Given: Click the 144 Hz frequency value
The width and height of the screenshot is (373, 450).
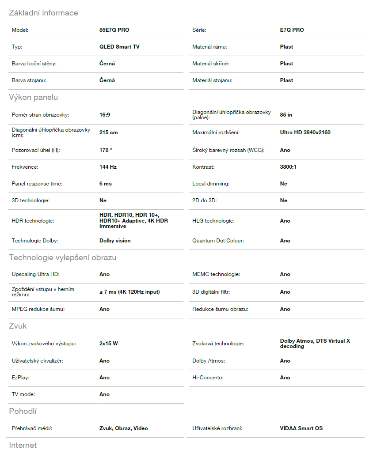Looking at the screenshot, I should [108, 167].
